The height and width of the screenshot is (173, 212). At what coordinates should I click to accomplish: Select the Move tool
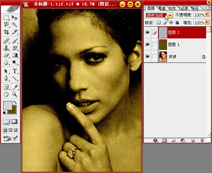point(15,18)
